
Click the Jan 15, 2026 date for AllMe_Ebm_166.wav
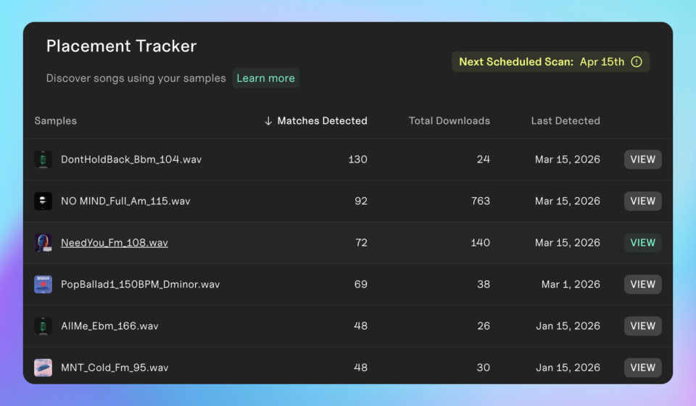(568, 326)
